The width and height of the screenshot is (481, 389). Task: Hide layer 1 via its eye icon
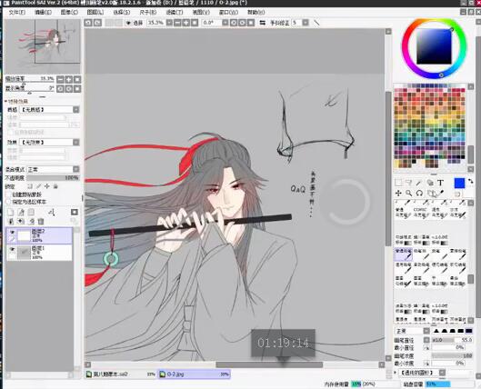click(x=12, y=249)
